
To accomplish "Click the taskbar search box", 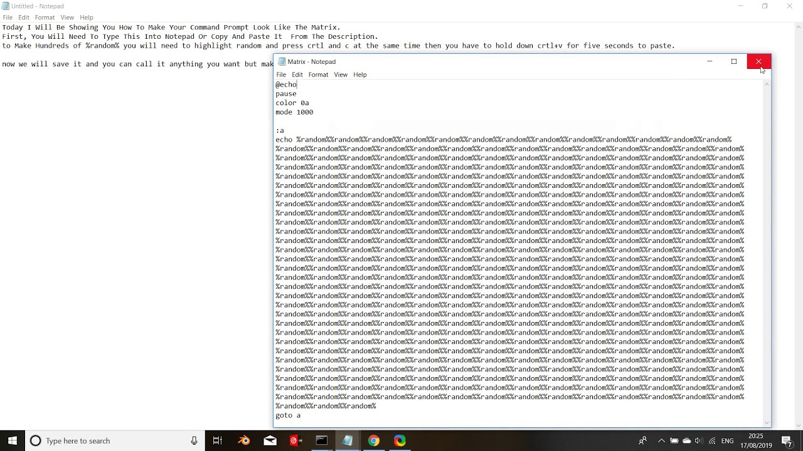I will click(115, 440).
